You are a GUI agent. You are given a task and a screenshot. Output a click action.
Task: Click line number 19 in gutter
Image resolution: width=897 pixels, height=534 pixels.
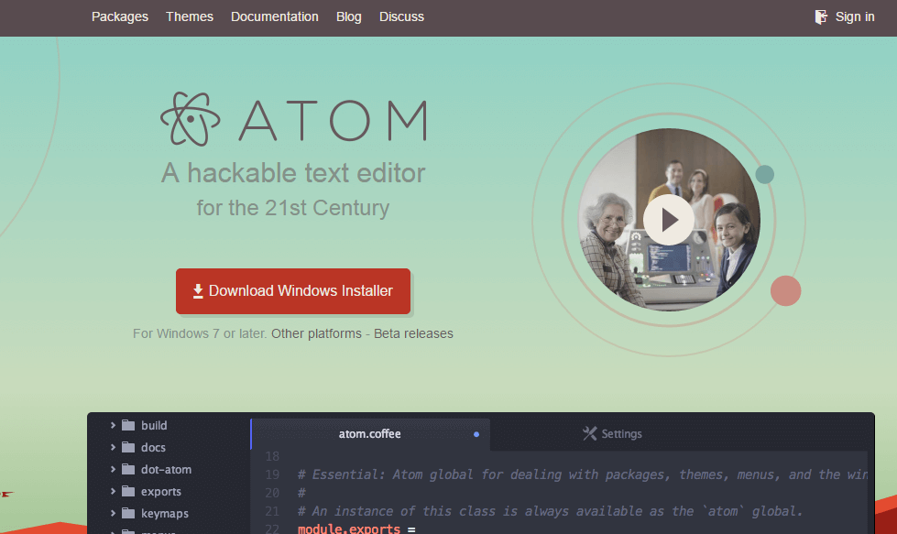point(272,474)
